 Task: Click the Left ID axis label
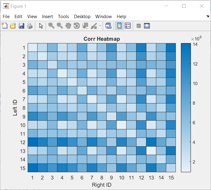tap(15, 108)
